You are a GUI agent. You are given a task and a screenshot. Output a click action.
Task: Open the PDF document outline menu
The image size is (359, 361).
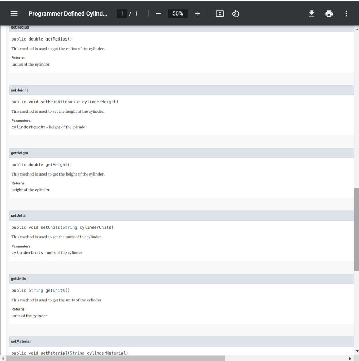pos(14,13)
